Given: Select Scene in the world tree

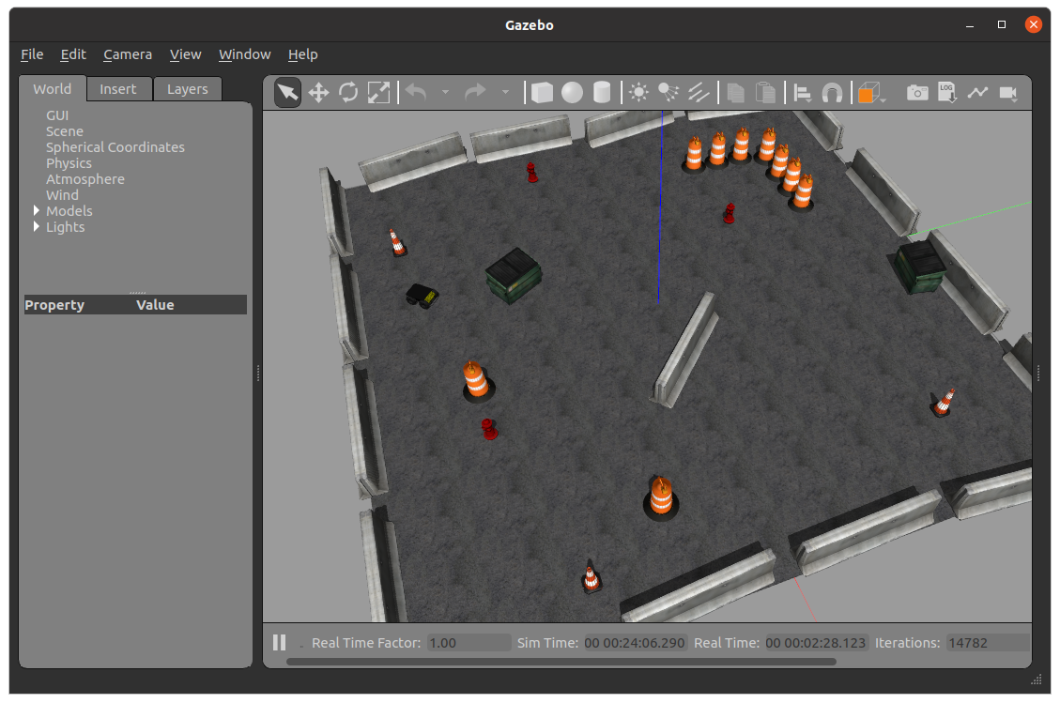Looking at the screenshot, I should click(x=65, y=131).
